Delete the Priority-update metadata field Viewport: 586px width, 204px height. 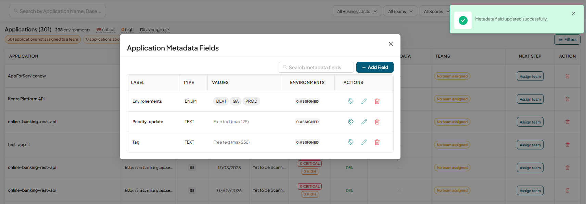[x=377, y=122]
